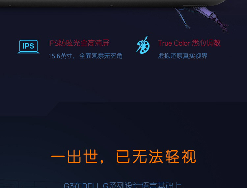Viewport: 247px width, 188px height.
Task: Click the left rubber foot on laptop base
Action: click(10, 6)
